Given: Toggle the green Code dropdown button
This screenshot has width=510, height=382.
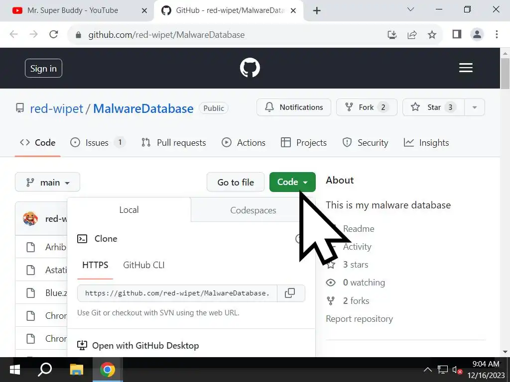Looking at the screenshot, I should (292, 182).
